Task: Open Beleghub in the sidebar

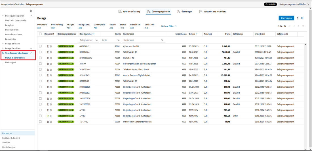Action: click(10, 25)
